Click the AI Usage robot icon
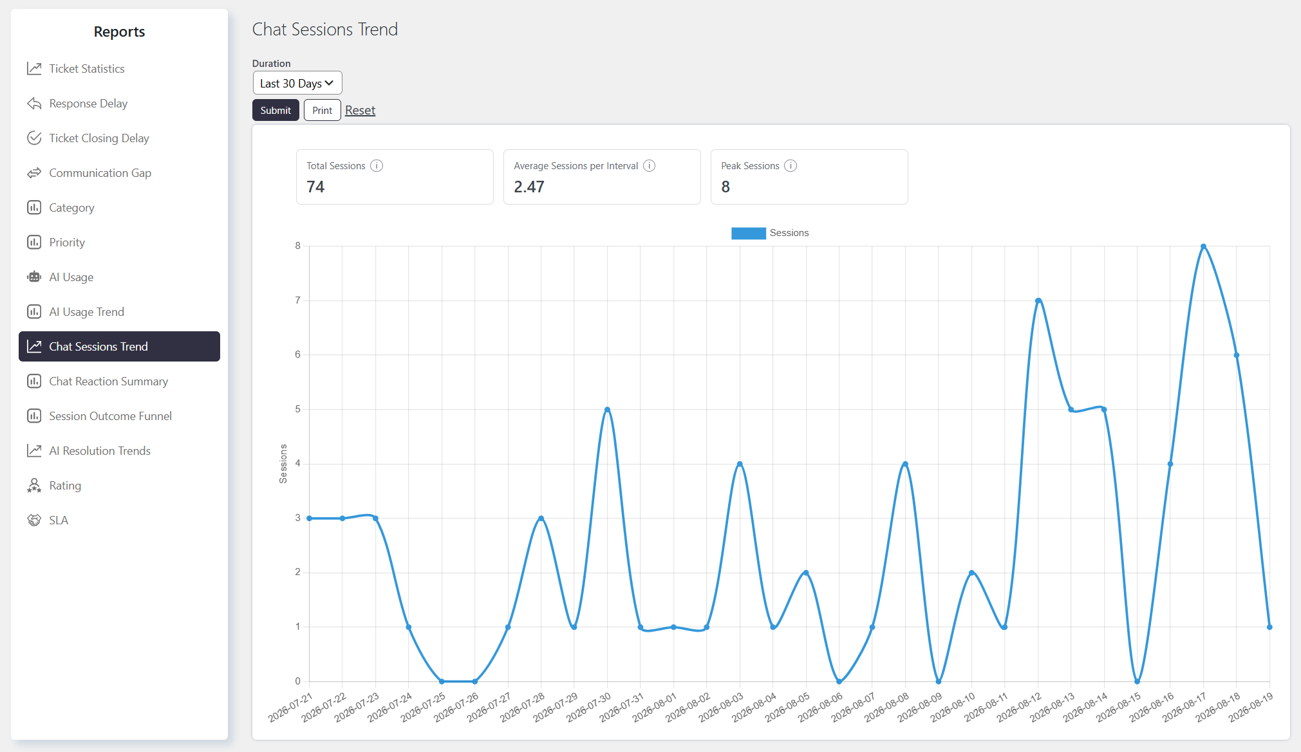This screenshot has width=1301, height=752. (x=34, y=277)
